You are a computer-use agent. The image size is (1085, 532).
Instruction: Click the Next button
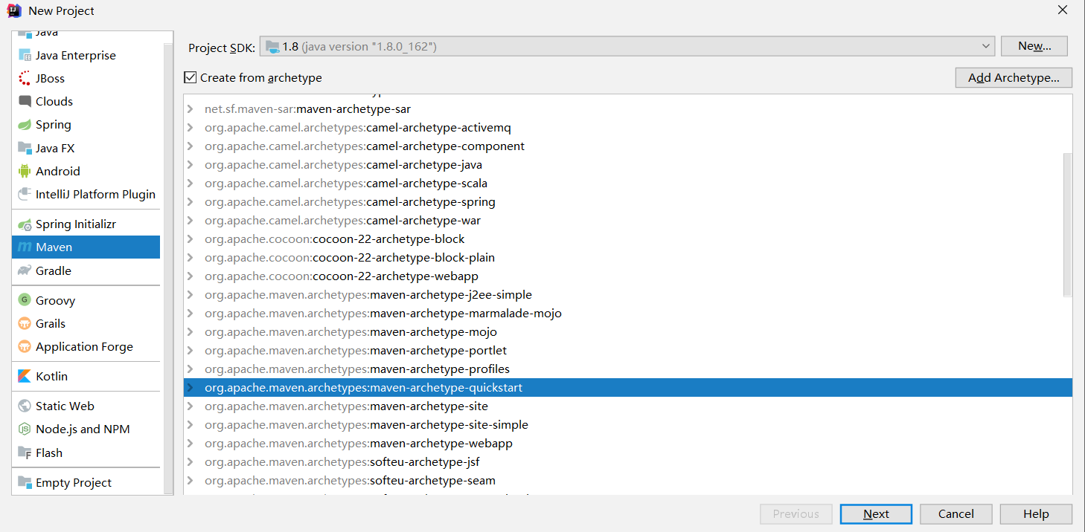pos(876,514)
